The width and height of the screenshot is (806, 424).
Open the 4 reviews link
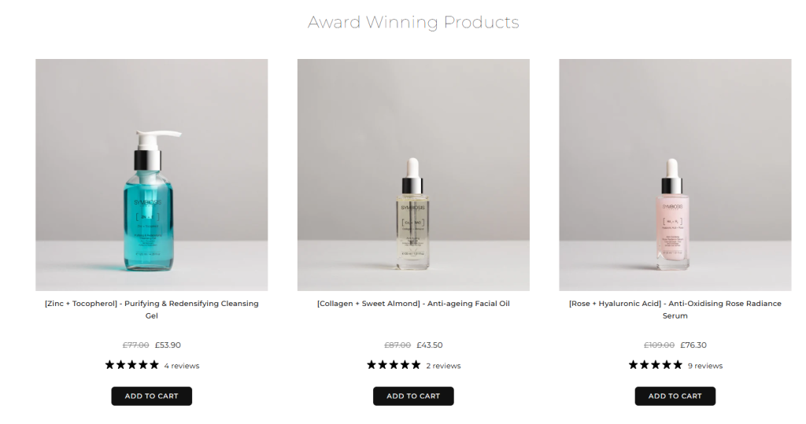(x=182, y=366)
